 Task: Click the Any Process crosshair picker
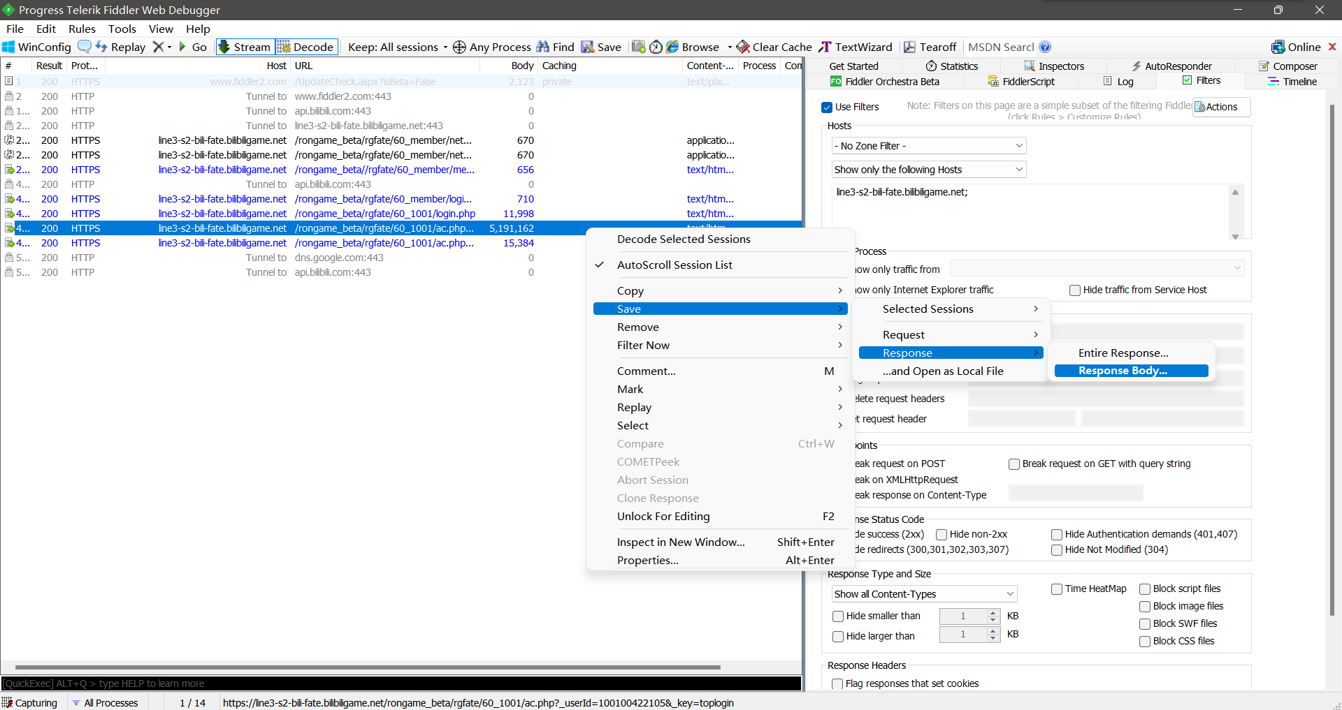click(491, 47)
